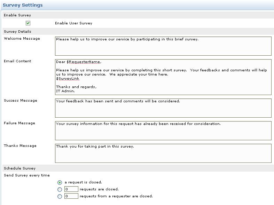Viewport: 274px width, 205px height.
Task: Click the 'Send Survey every time' label
Action: tap(27, 175)
